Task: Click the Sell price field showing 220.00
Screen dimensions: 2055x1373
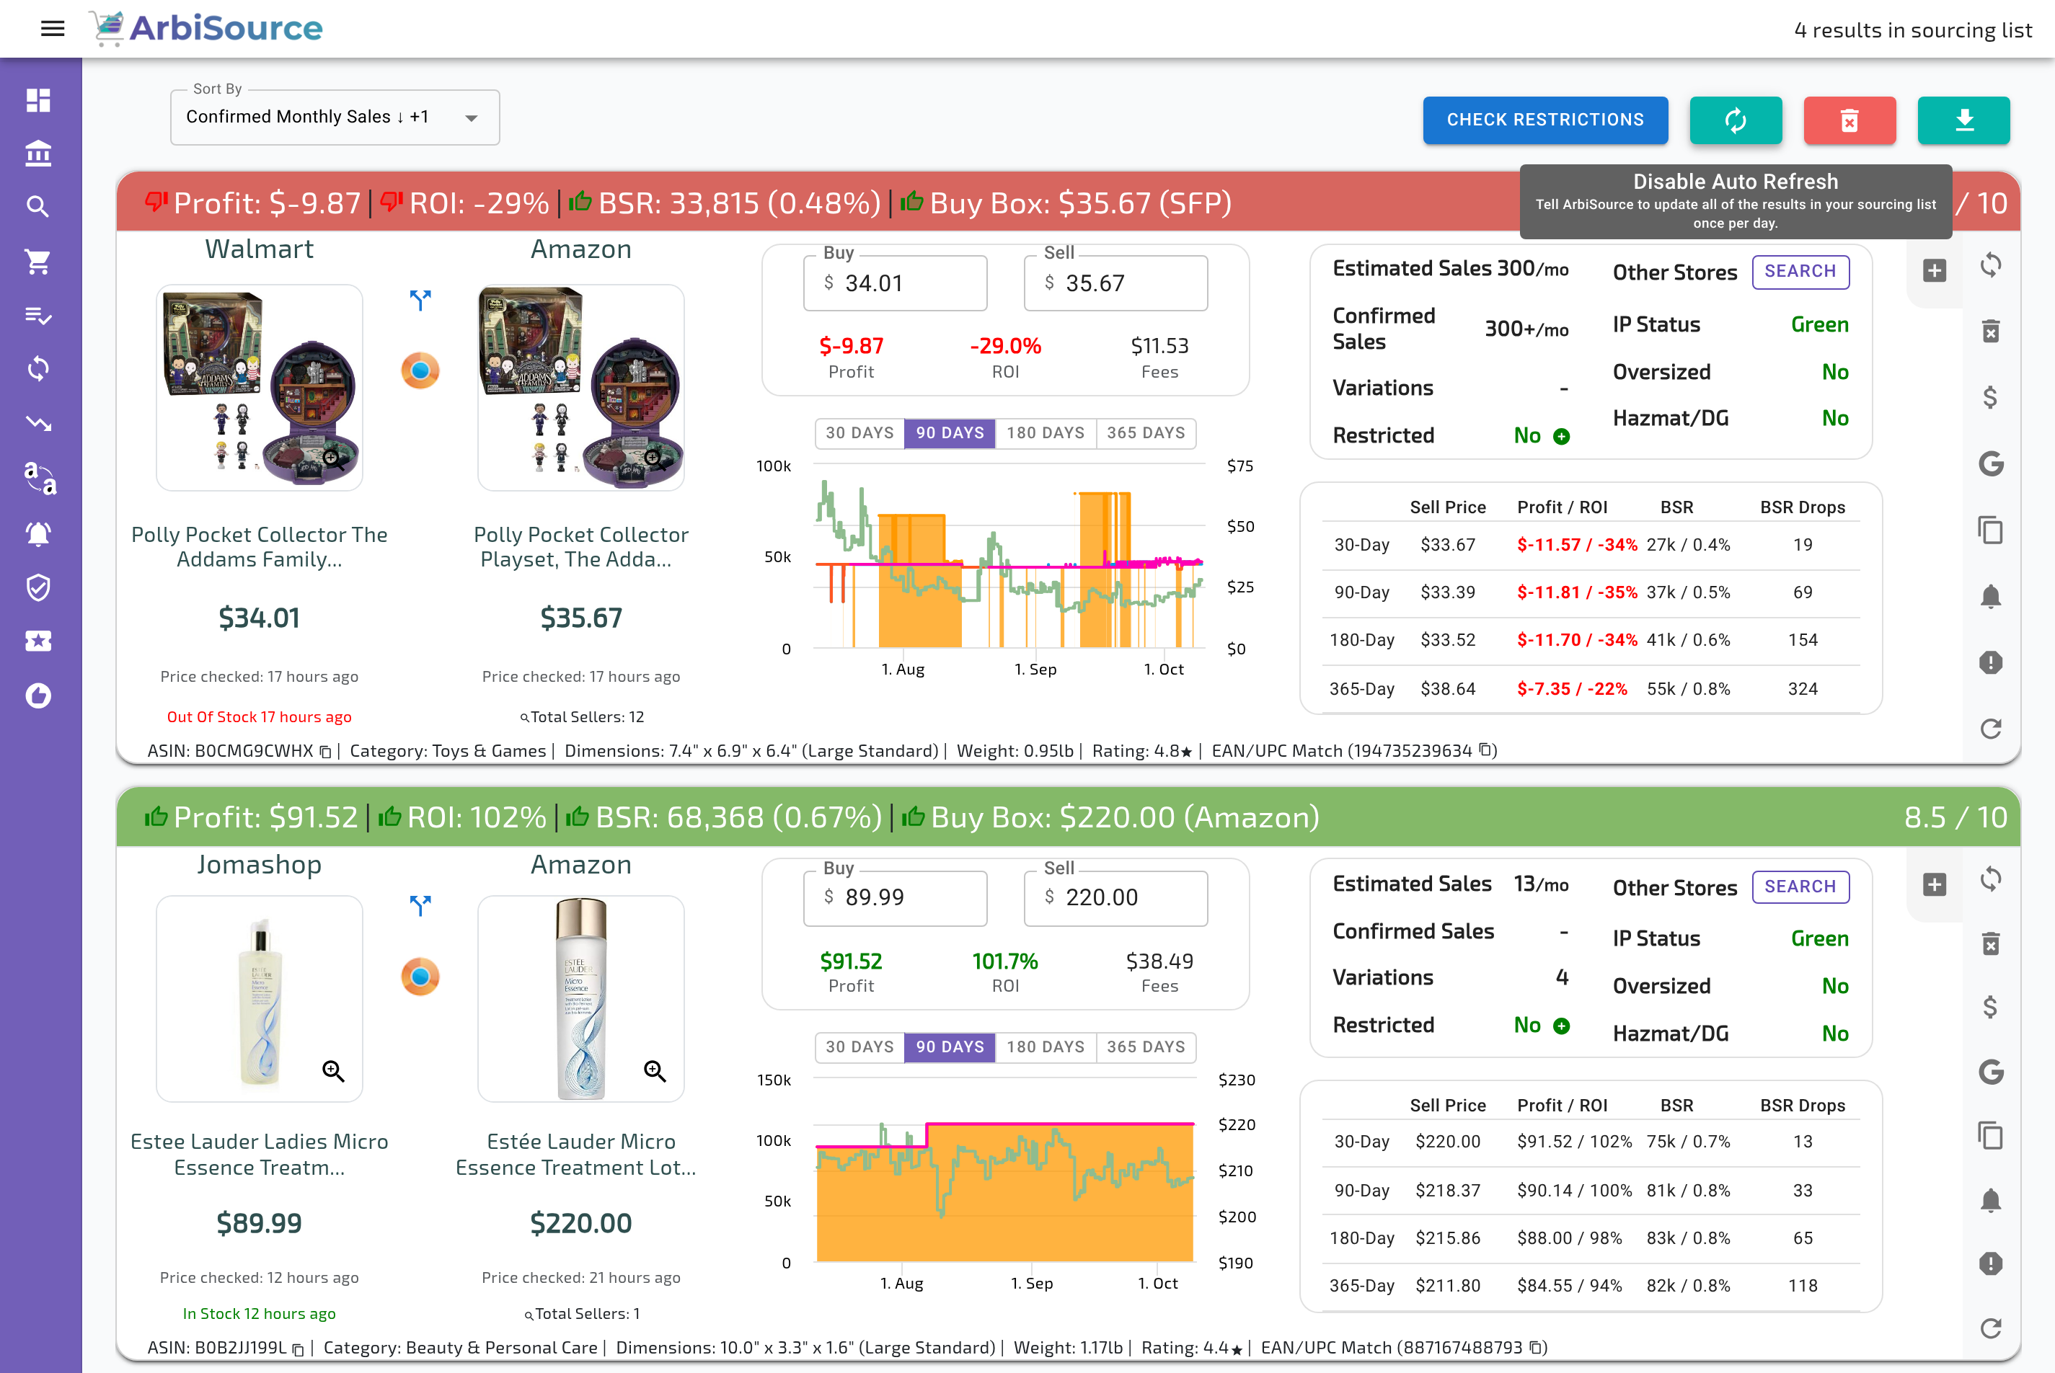Action: (x=1116, y=897)
